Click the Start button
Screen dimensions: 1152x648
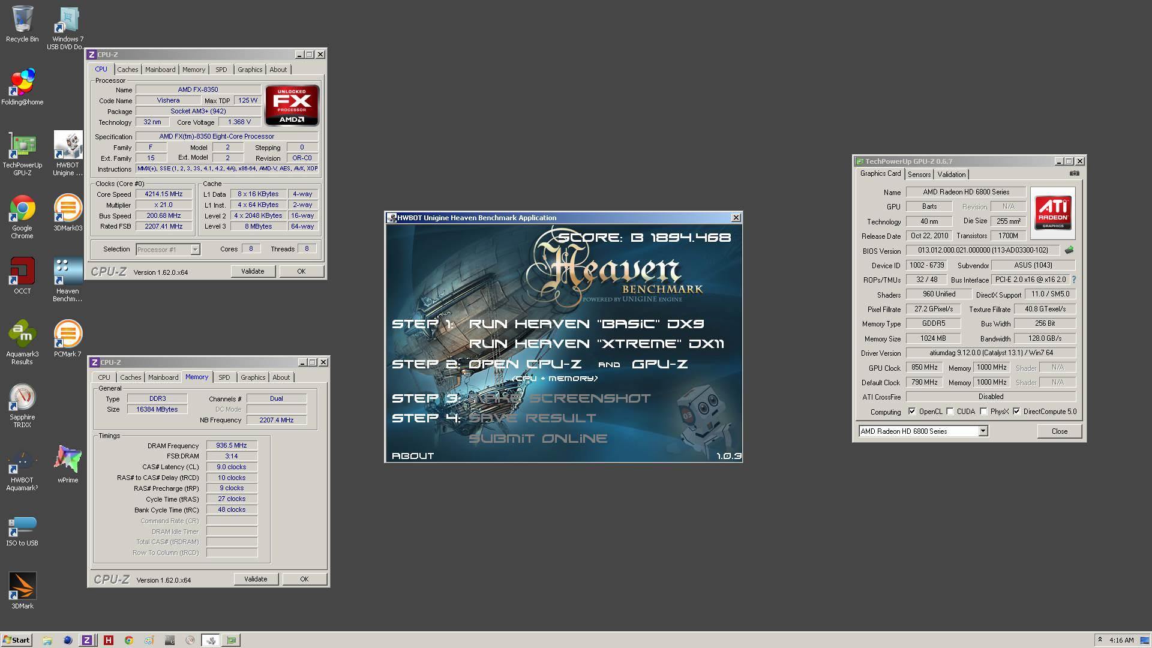click(16, 640)
